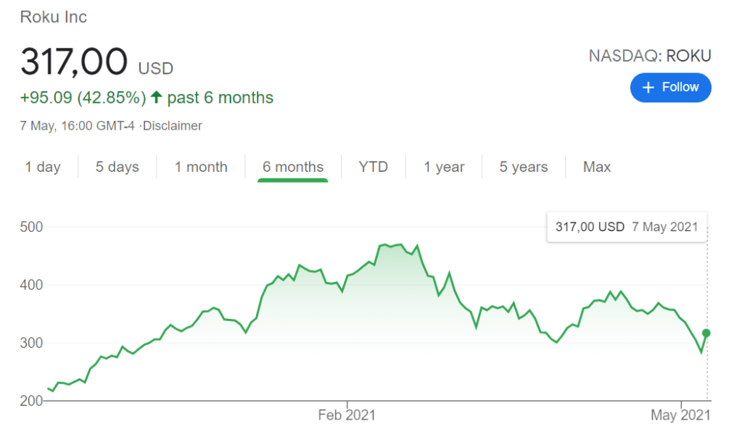The image size is (742, 432).
Task: Click the Roku Inc heading
Action: (x=53, y=17)
